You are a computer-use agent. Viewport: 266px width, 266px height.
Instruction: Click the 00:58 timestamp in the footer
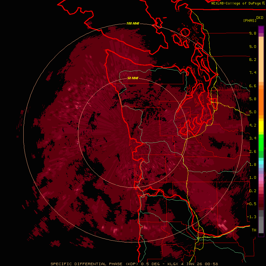pyautogui.click(x=211, y=264)
